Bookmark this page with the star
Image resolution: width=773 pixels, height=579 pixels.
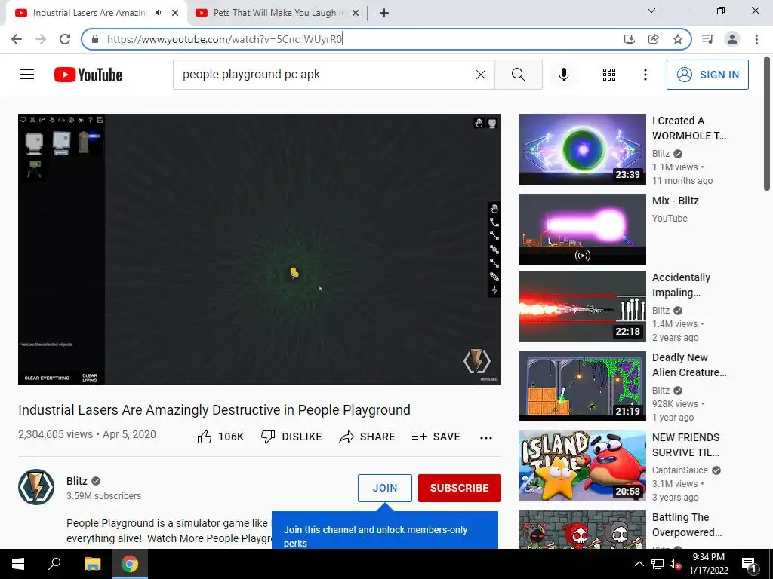(678, 39)
